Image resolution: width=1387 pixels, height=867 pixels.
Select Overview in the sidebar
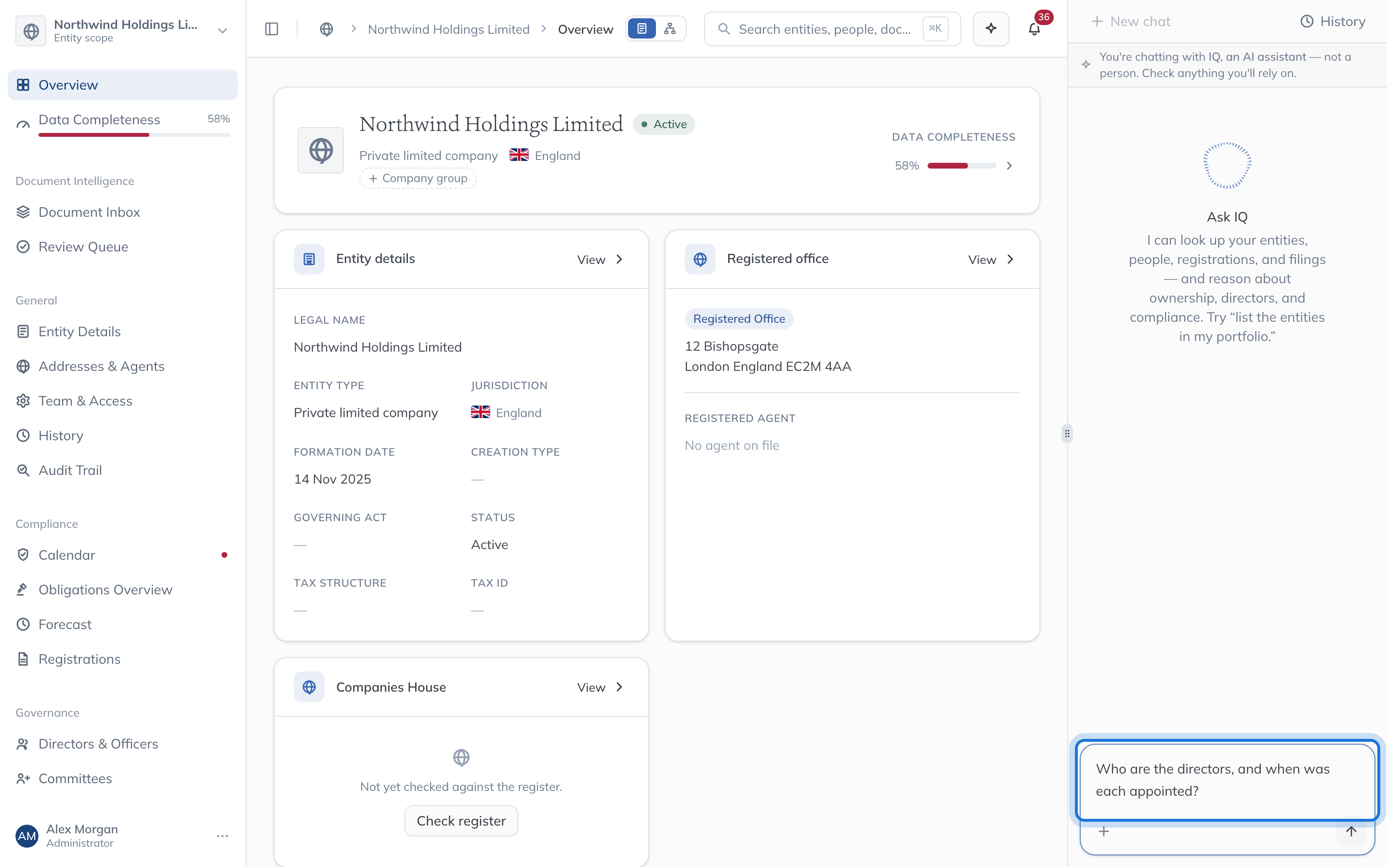pyautogui.click(x=123, y=85)
